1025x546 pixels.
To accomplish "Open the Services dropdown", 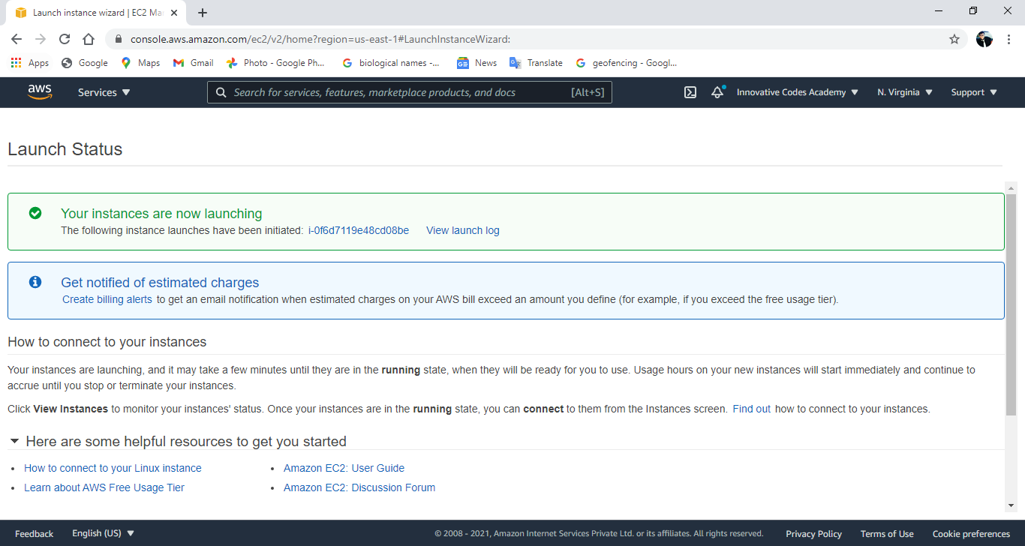I will coord(103,91).
